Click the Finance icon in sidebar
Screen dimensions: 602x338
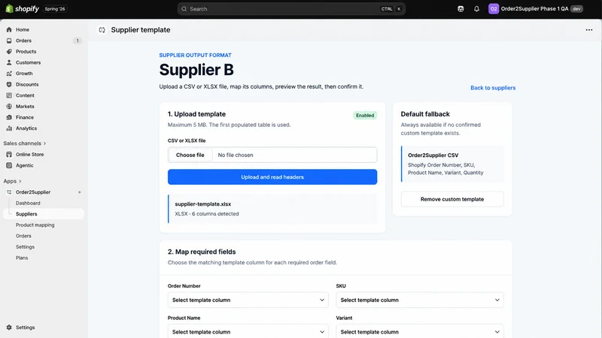tap(9, 117)
